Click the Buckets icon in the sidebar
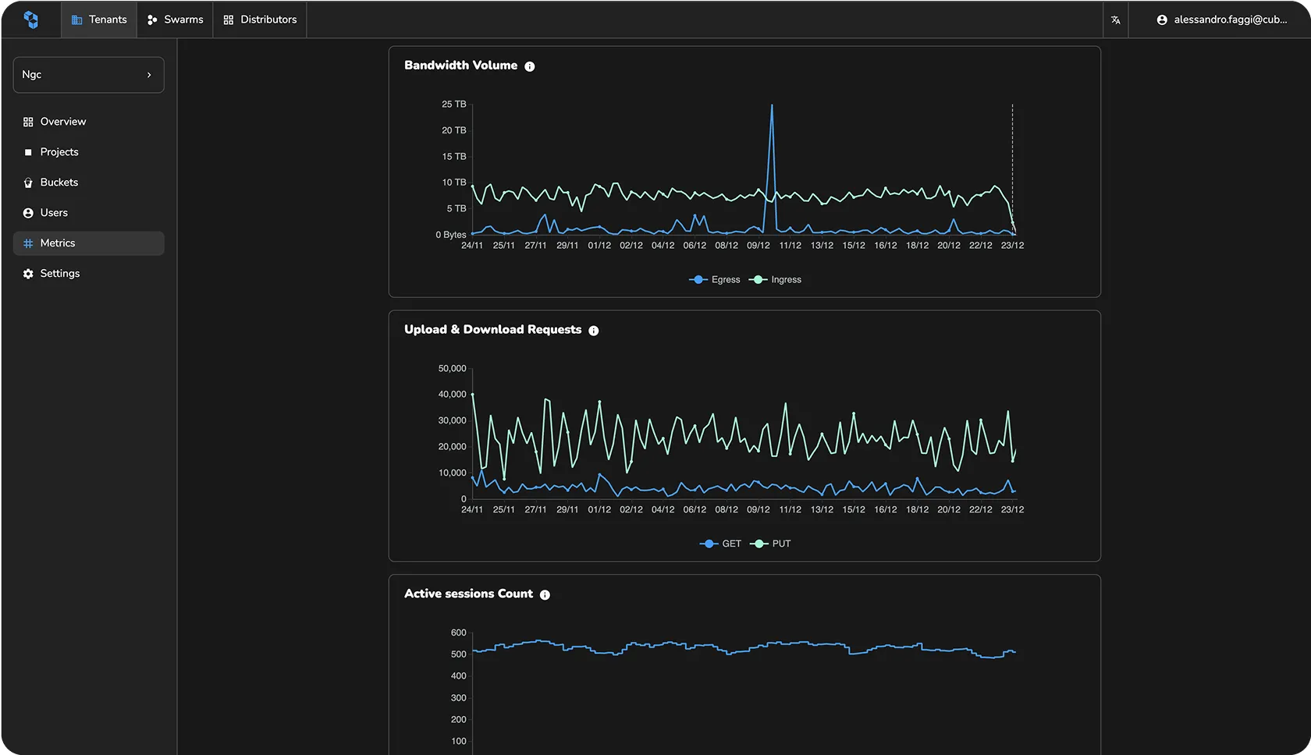 27,182
